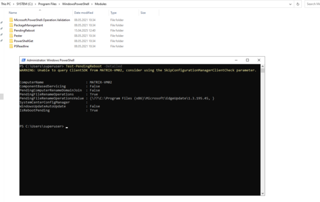Image resolution: width=320 pixels, height=202 pixels.
Task: Click the PowerShell window title bar icon
Action: point(23,60)
